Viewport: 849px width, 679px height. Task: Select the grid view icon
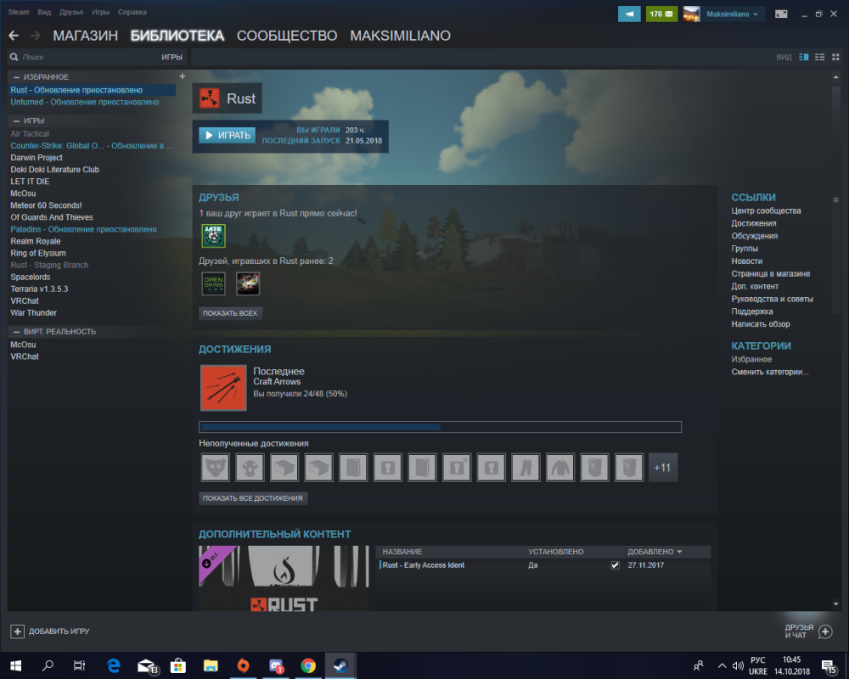pos(835,57)
